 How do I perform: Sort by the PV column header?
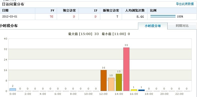52,10
